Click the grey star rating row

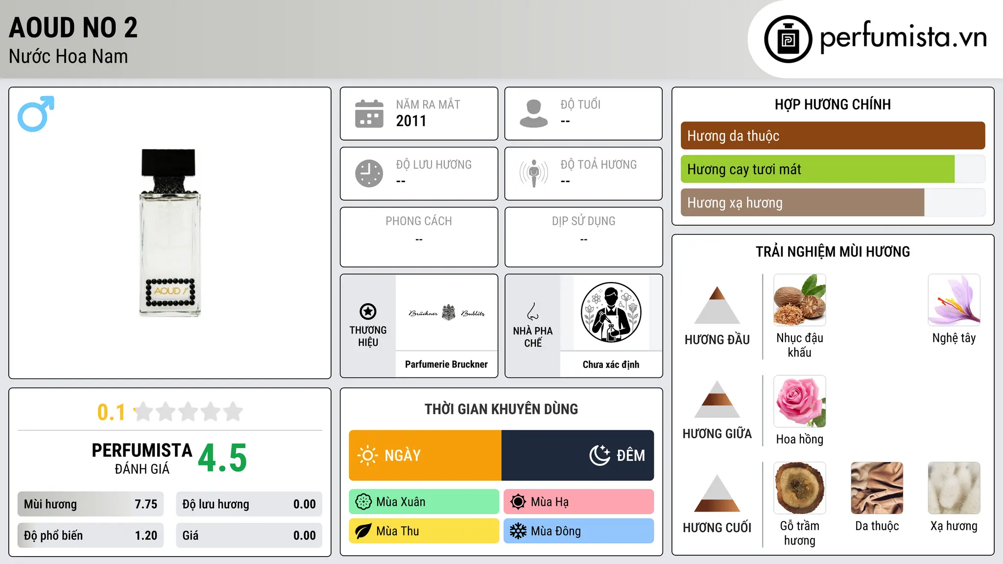[x=189, y=412]
